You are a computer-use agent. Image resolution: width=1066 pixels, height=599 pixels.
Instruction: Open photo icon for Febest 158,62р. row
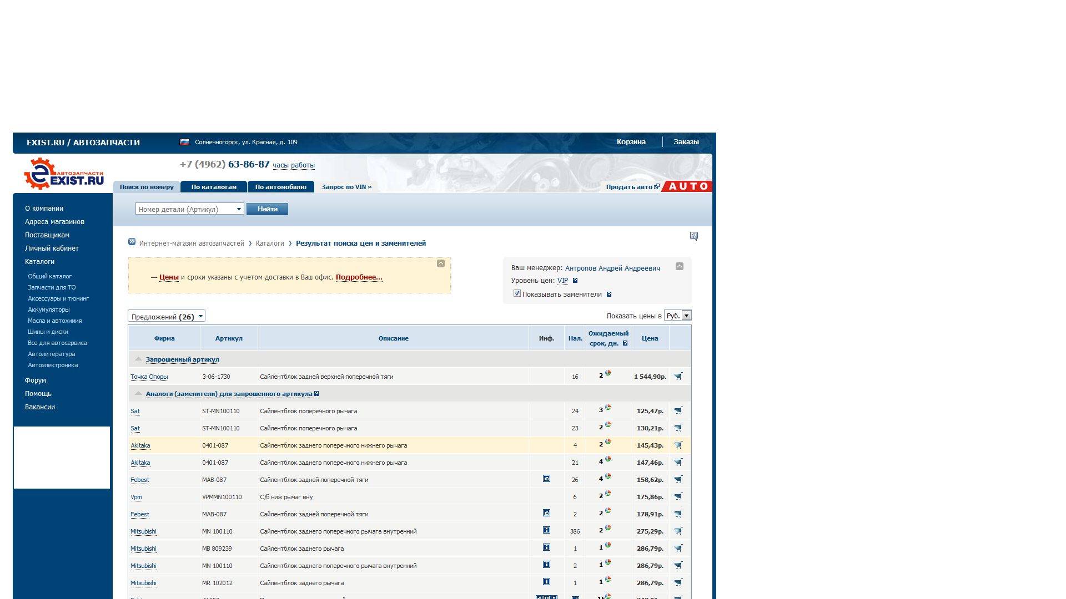[546, 479]
